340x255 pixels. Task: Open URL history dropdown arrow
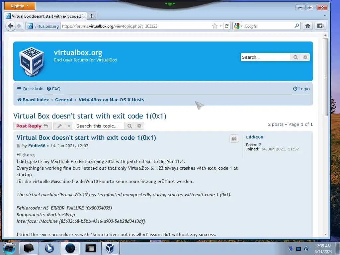[x=220, y=26]
